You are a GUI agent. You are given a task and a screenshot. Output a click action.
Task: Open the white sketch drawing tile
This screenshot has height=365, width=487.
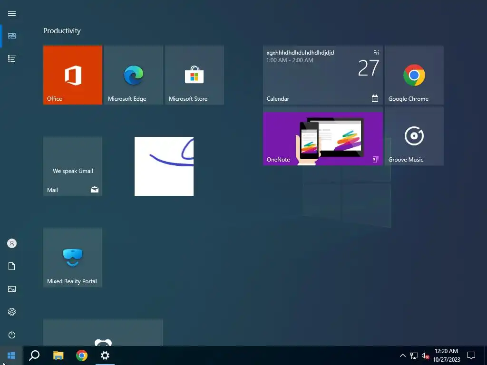click(164, 166)
